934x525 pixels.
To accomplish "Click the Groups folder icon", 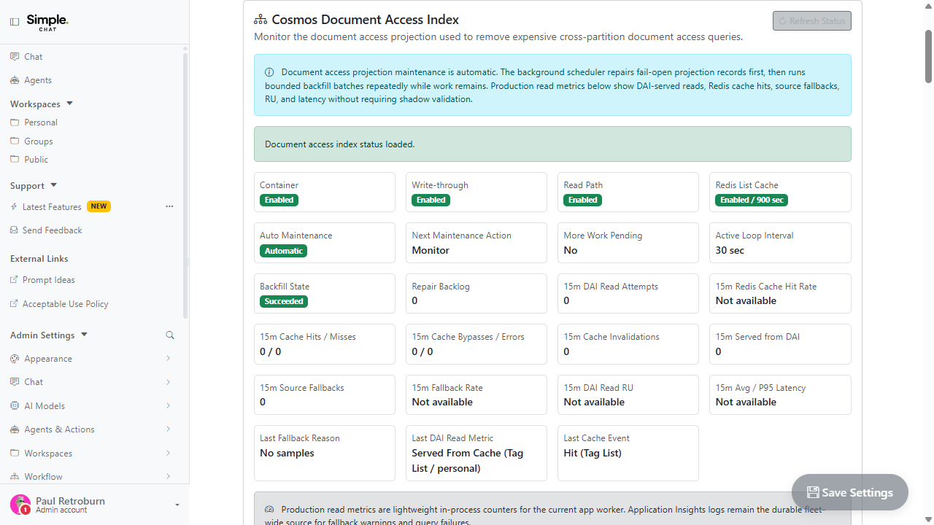I will tap(15, 141).
